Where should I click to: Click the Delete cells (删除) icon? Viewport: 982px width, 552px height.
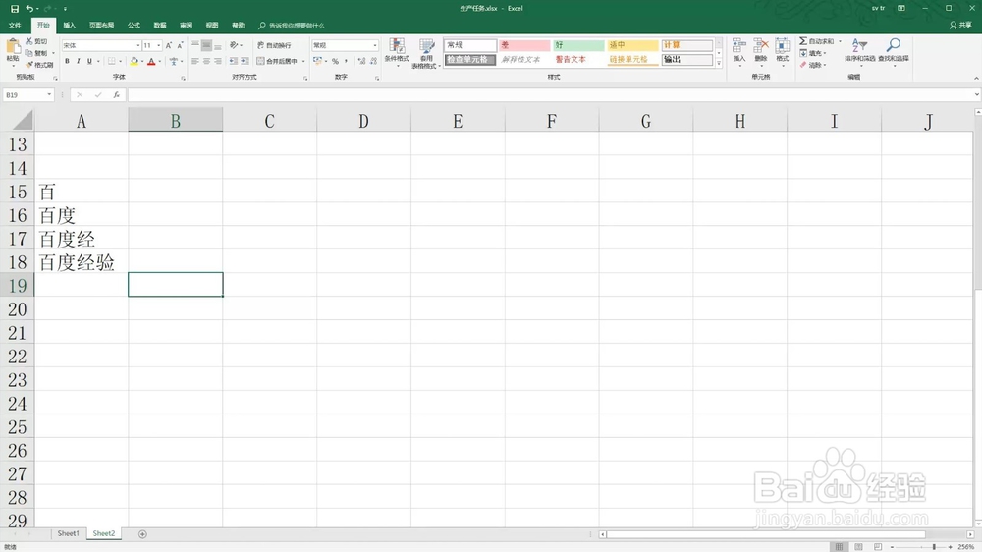click(x=761, y=46)
